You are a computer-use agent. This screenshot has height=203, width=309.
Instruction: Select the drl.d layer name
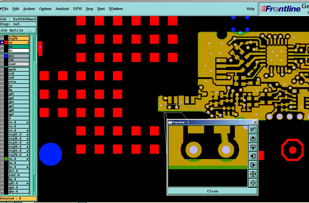point(19,171)
